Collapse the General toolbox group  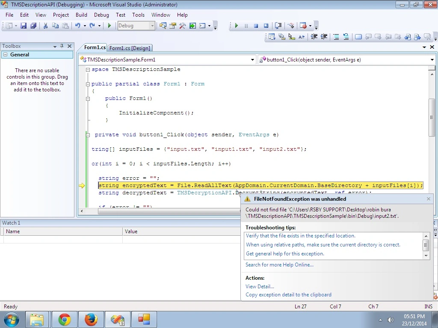[x=5, y=55]
